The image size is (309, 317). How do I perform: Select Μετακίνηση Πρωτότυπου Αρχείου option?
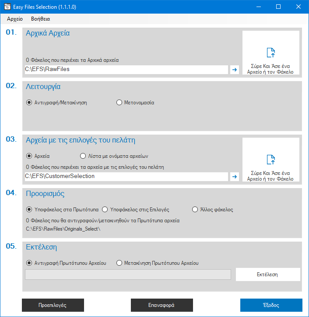point(119,263)
